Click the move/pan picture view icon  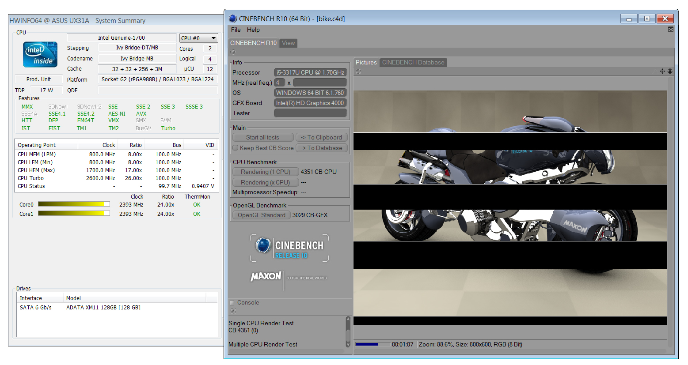pyautogui.click(x=662, y=71)
